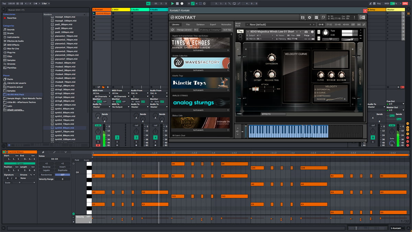Viewport: 412px width, 232px height.
Task: Click the Randomize velocity button
Action: click(46, 175)
